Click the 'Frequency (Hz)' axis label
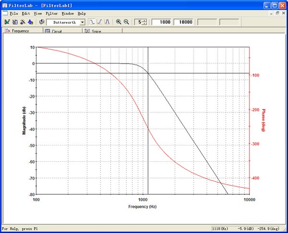The height and width of the screenshot is (233, 288). tap(143, 207)
